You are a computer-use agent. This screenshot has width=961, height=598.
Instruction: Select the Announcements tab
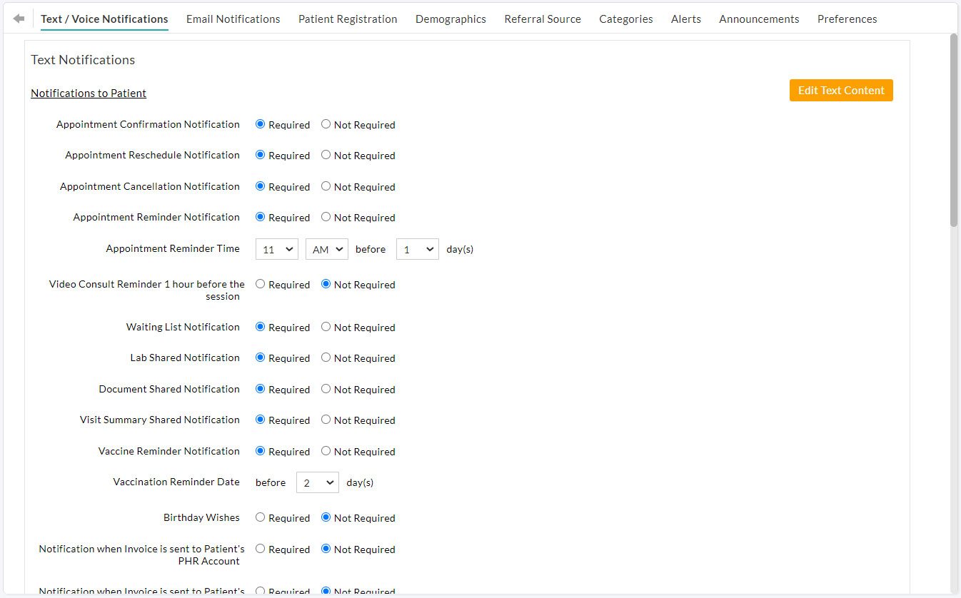tap(759, 19)
